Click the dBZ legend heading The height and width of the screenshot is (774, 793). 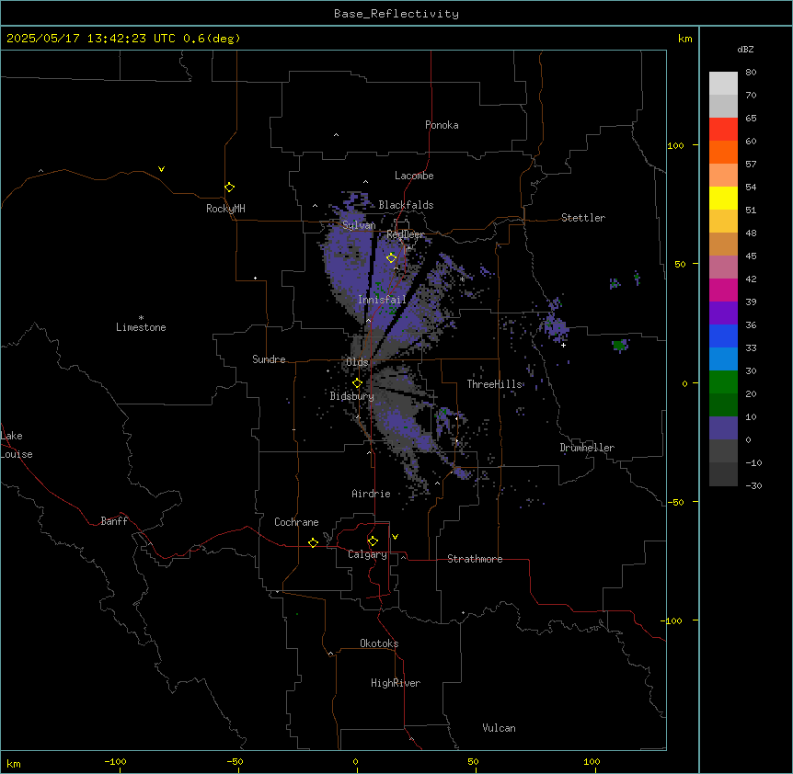click(745, 49)
